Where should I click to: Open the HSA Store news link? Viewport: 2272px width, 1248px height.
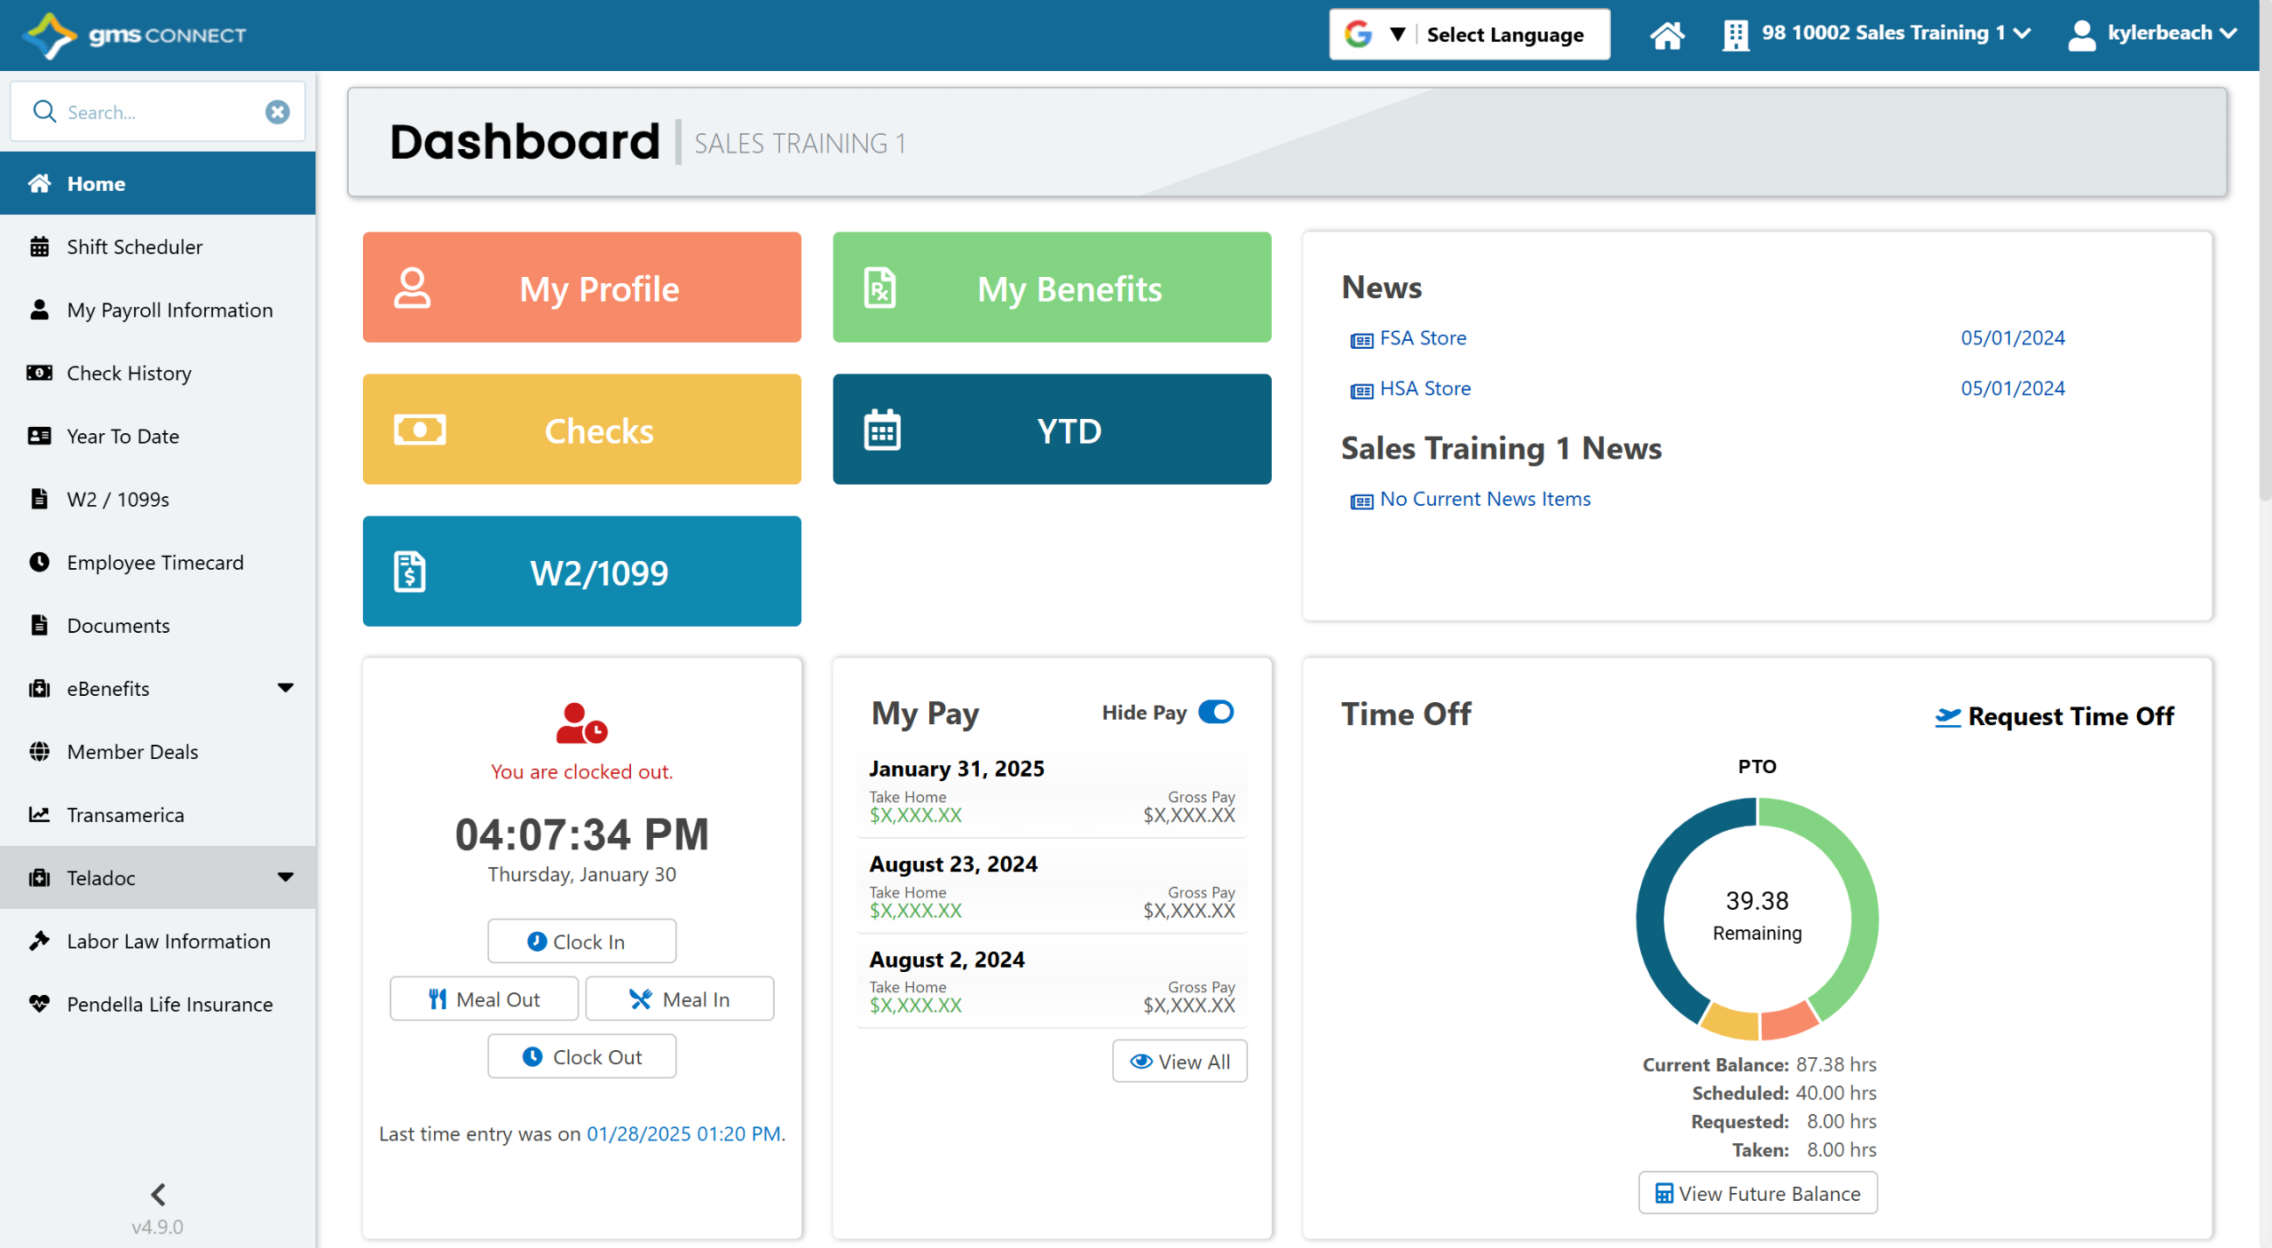coord(1424,389)
